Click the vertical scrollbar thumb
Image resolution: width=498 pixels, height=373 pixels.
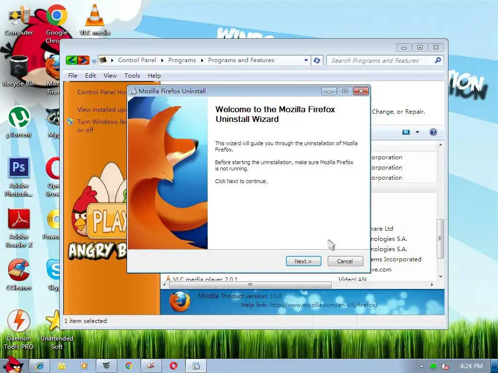[x=440, y=238]
